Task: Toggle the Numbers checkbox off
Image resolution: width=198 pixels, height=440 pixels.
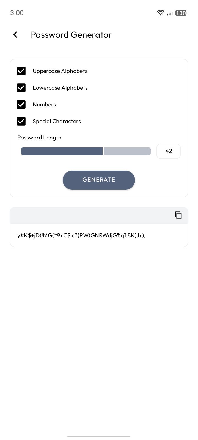Action: (21, 105)
